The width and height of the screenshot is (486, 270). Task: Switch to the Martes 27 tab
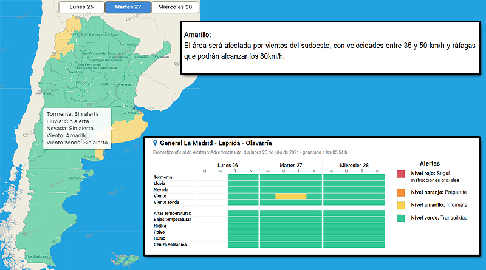coord(127,7)
